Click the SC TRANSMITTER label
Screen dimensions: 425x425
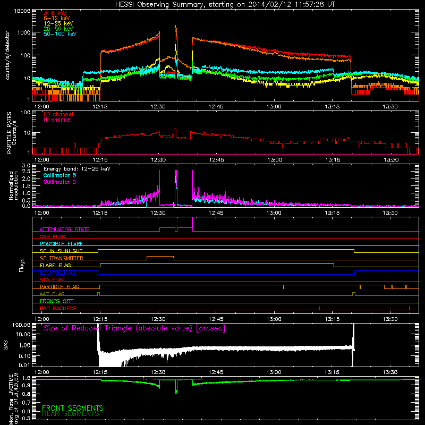[61, 258]
